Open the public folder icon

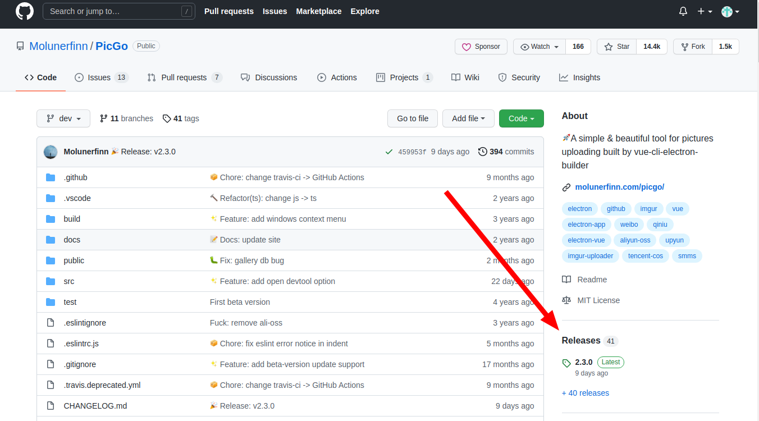pyautogui.click(x=51, y=260)
